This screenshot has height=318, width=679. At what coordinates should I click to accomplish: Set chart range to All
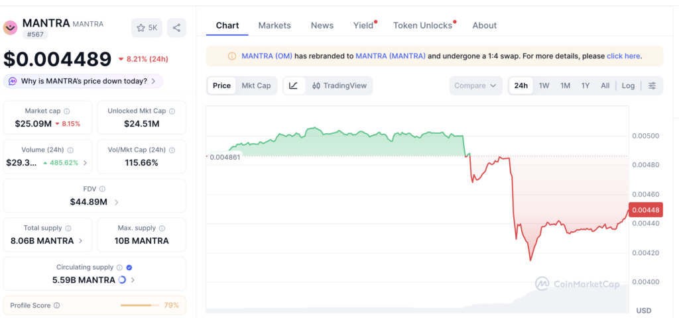point(605,85)
